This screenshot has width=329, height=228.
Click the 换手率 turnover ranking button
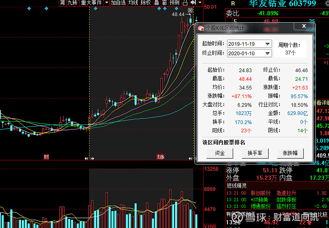[x=255, y=153]
